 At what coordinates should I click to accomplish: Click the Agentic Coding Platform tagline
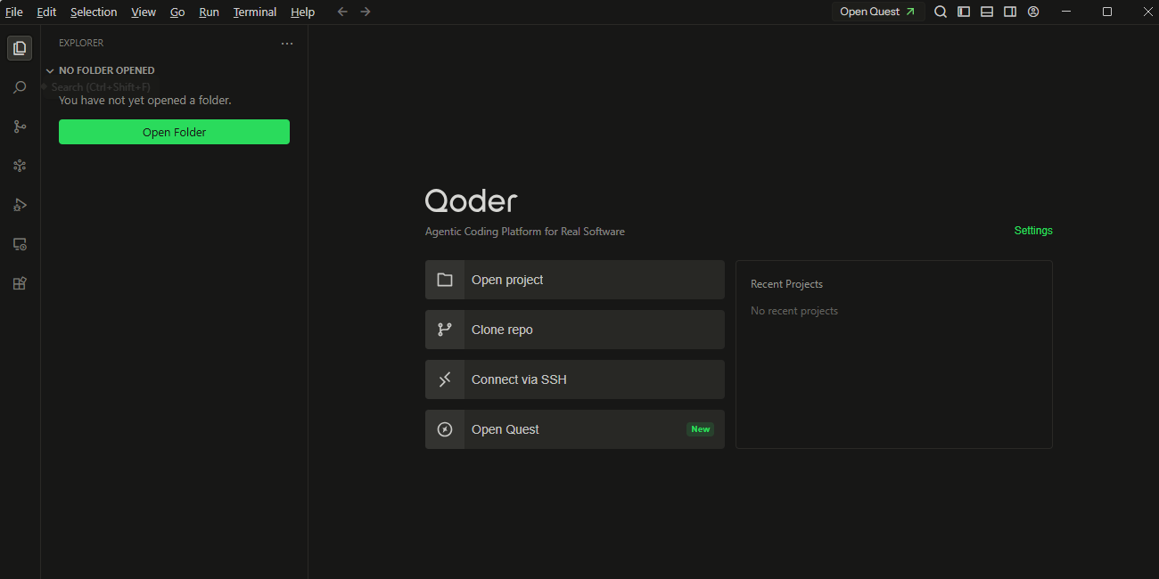pos(525,232)
